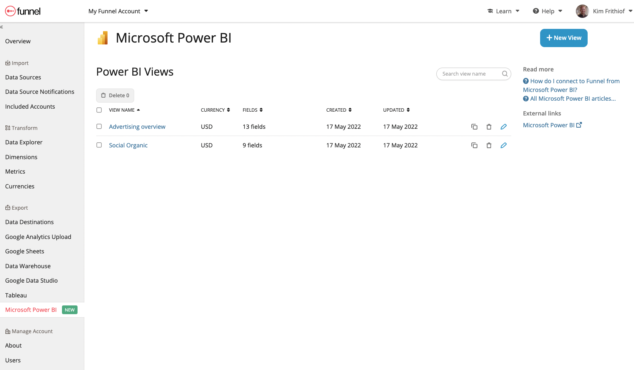The height and width of the screenshot is (370, 634).
Task: Open Metrics page
Action: point(15,172)
